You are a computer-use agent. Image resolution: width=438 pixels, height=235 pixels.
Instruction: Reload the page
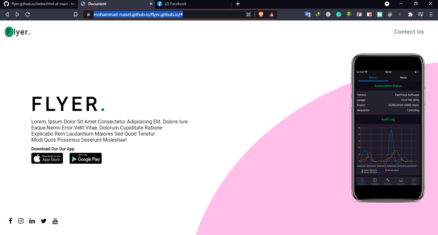pos(28,14)
